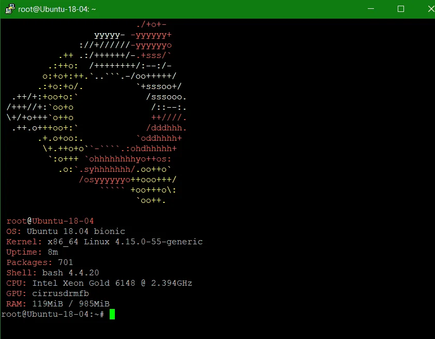
Task: Click the 'root@Ubuntu-18-04' header line above OS
Action: coord(50,221)
